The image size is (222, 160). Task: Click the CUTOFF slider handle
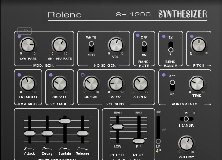pos(118,127)
